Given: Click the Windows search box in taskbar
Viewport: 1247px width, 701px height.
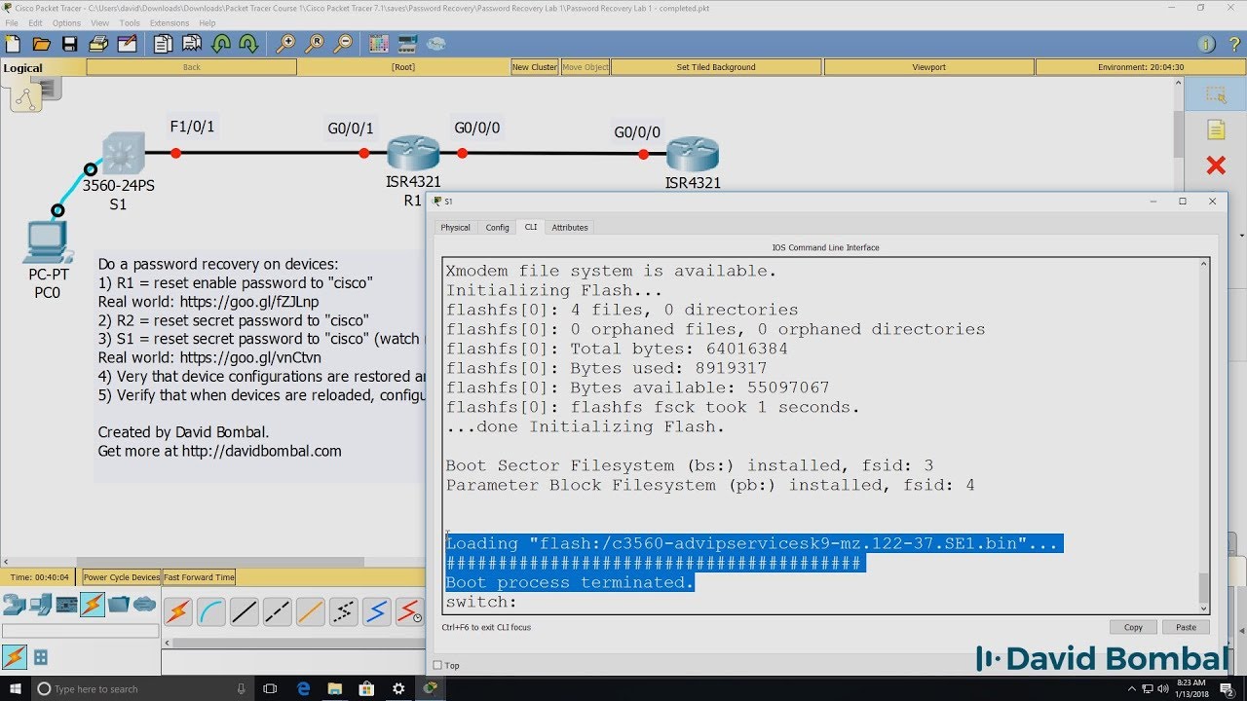Looking at the screenshot, I should point(143,688).
